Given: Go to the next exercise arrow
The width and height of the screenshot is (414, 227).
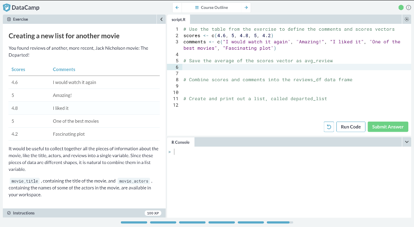Looking at the screenshot, I should pos(246,7).
